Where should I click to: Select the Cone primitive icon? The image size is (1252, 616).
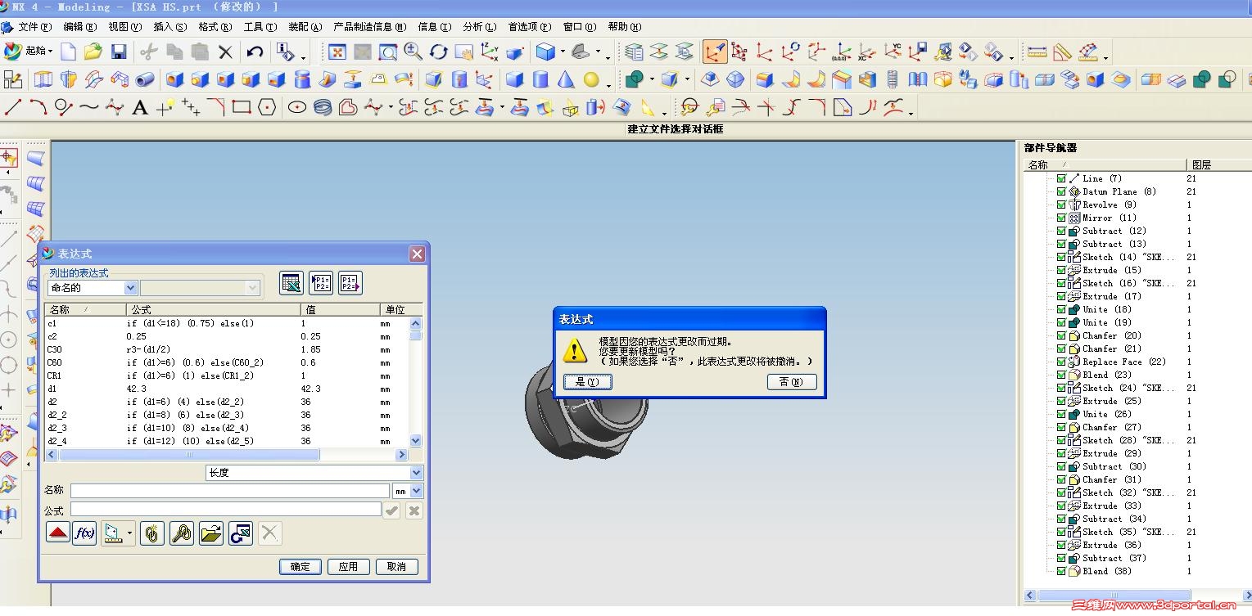[566, 79]
